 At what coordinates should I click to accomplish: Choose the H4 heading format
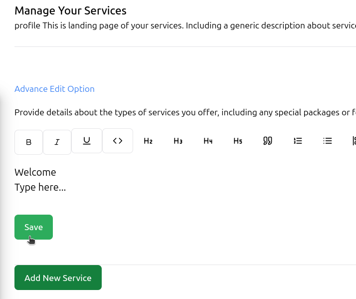[208, 141]
